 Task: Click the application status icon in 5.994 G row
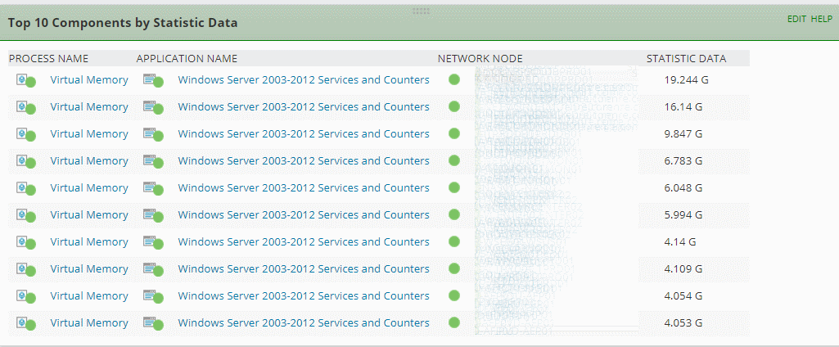(153, 215)
